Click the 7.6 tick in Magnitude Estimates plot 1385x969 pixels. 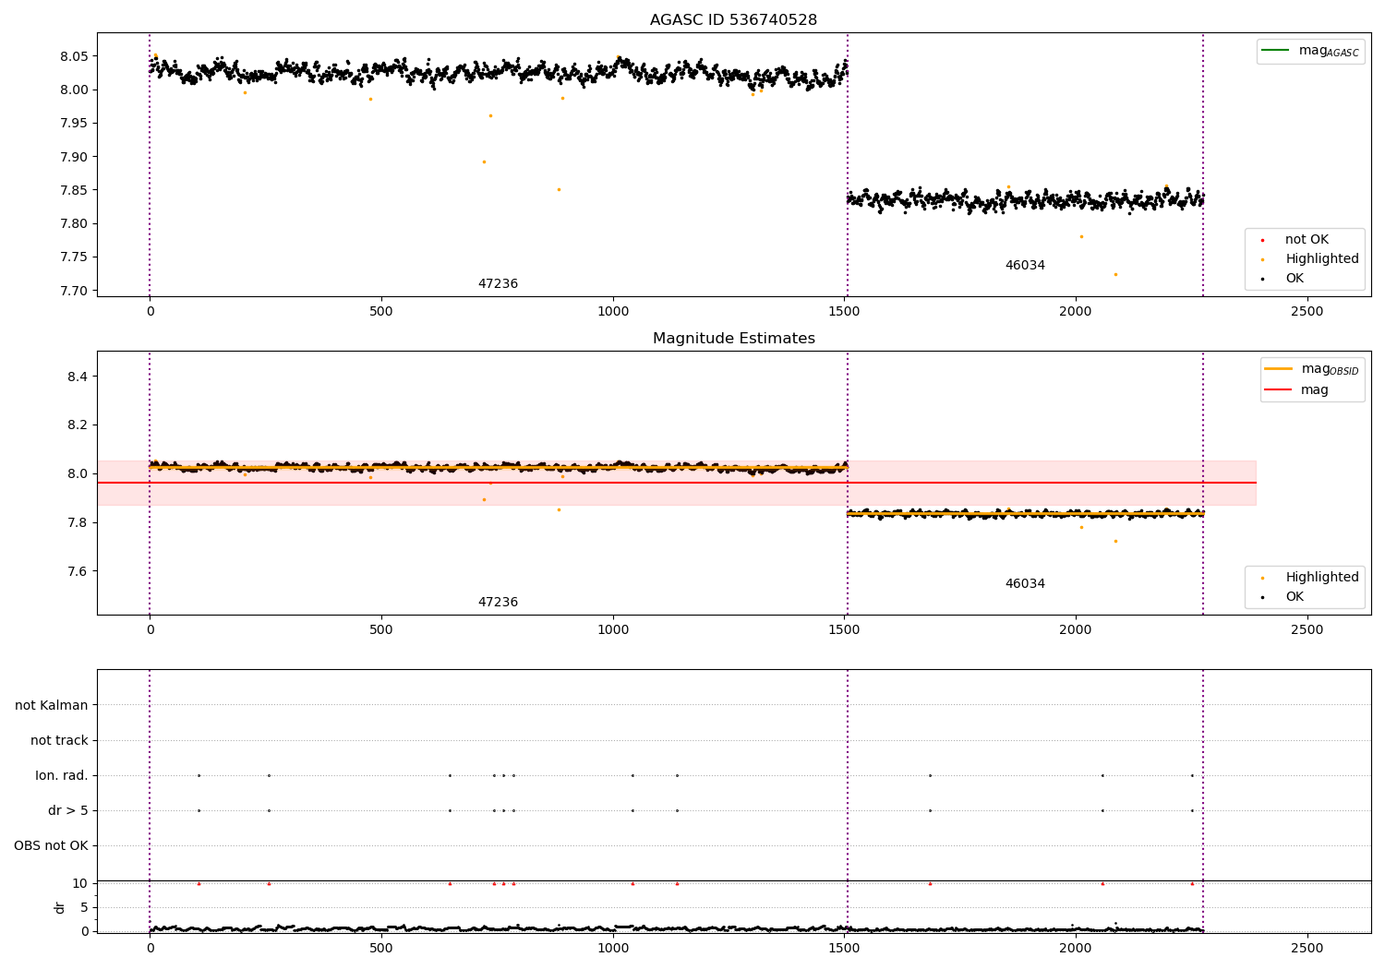point(78,571)
